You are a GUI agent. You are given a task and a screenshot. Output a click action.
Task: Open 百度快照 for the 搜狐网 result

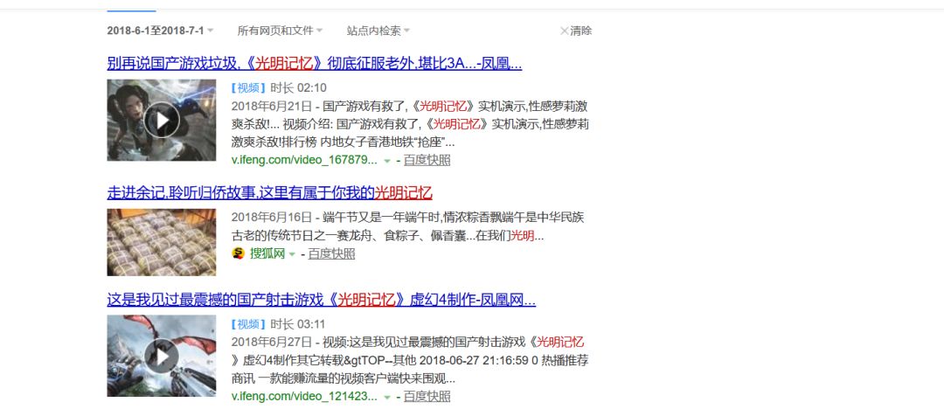pyautogui.click(x=332, y=254)
